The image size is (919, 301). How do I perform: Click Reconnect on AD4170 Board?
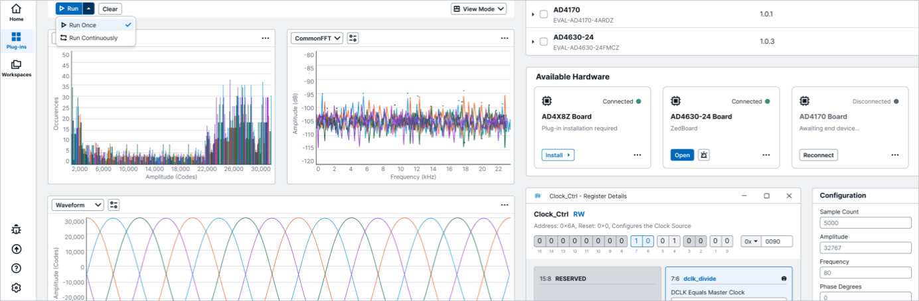click(x=818, y=155)
